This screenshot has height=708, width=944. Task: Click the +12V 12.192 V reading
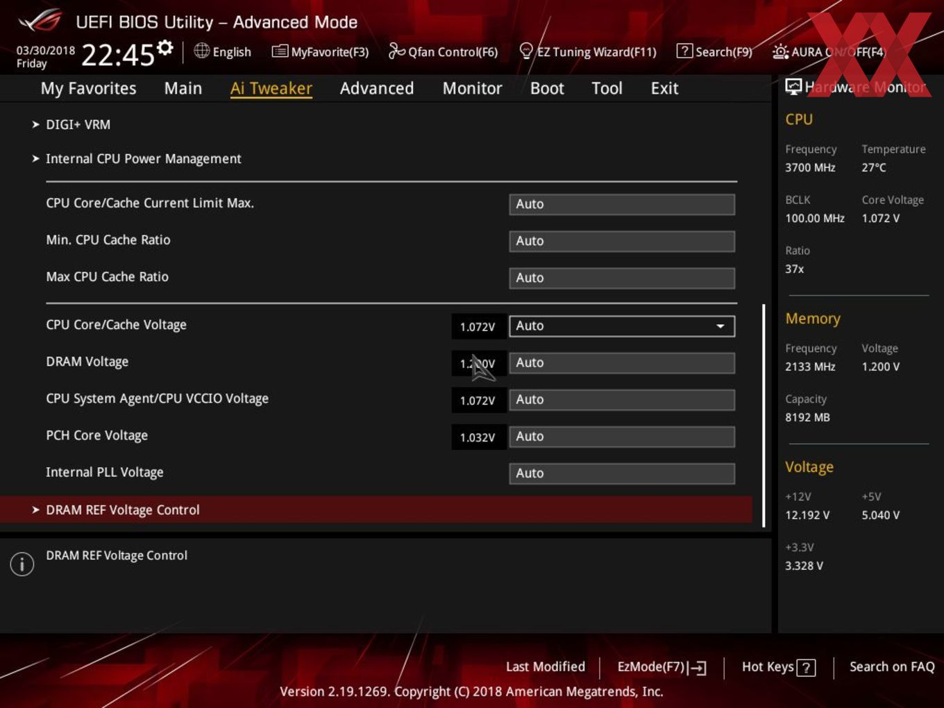[x=807, y=515]
